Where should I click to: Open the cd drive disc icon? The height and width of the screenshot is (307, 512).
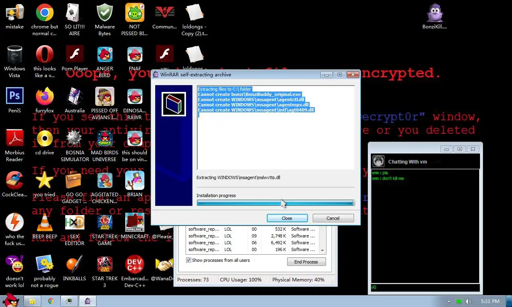[x=44, y=142]
